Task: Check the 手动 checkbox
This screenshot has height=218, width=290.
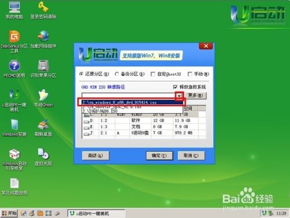Action: (190, 74)
